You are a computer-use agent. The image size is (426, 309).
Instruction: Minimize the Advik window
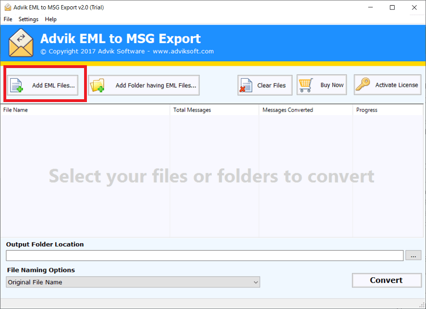[370, 7]
